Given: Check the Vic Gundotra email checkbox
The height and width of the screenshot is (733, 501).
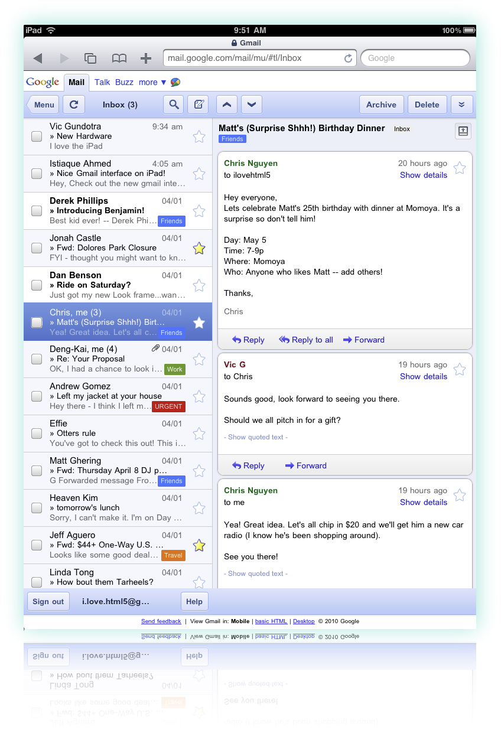Looking at the screenshot, I should pos(37,136).
